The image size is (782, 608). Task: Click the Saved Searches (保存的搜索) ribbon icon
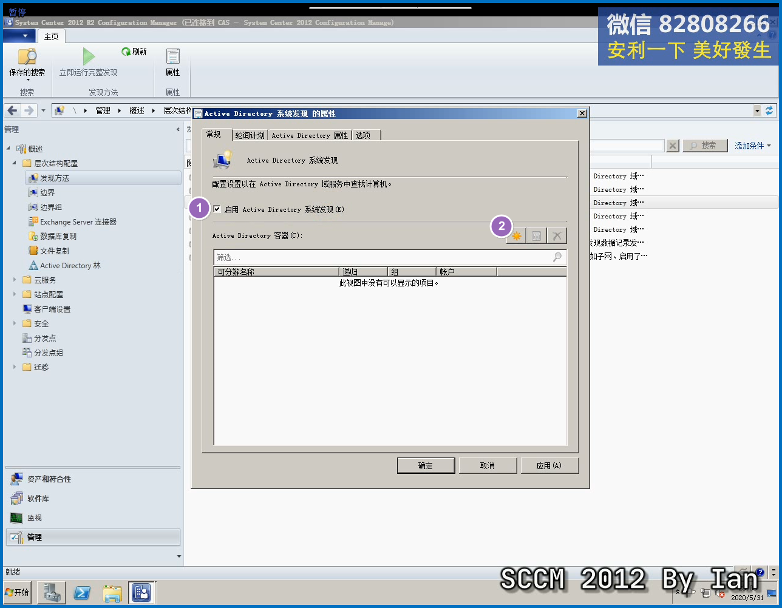pos(27,57)
